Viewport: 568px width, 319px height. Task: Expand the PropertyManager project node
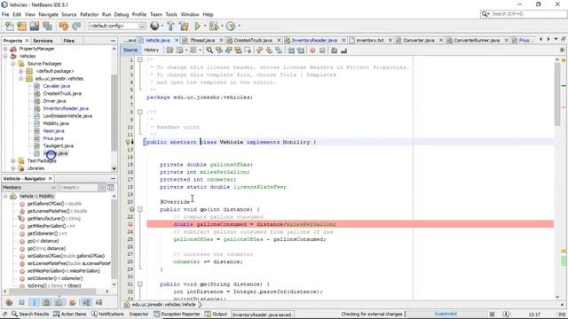pyautogui.click(x=5, y=49)
